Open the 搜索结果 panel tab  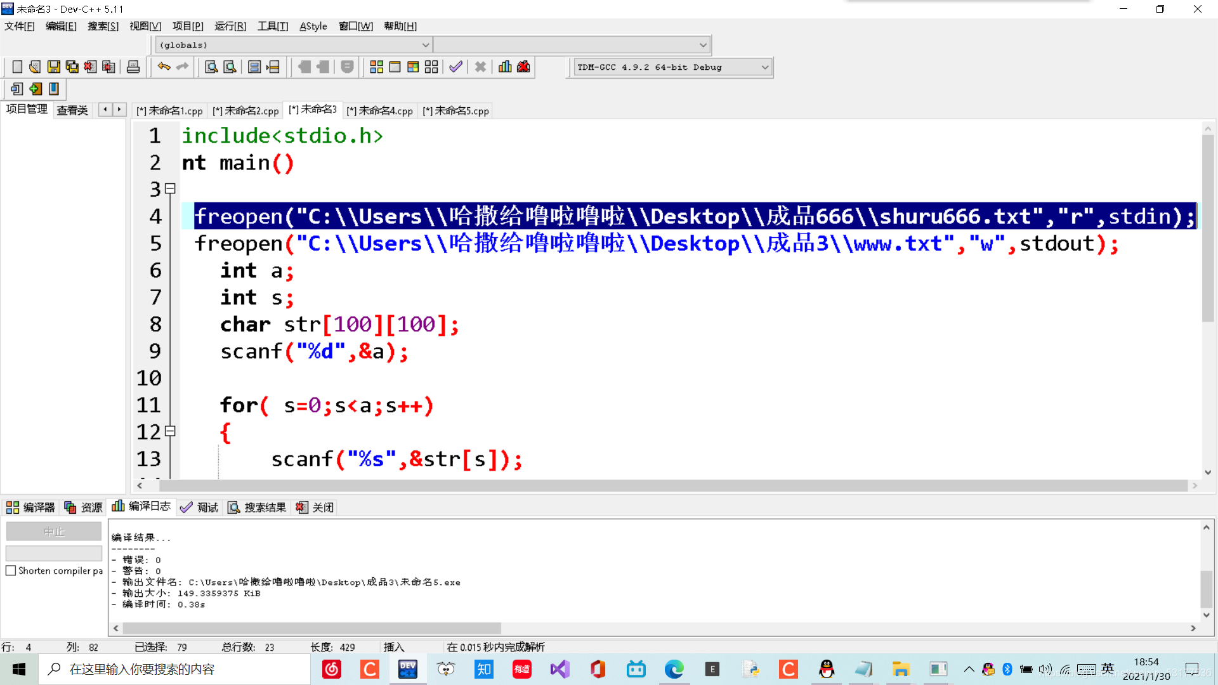(x=258, y=507)
